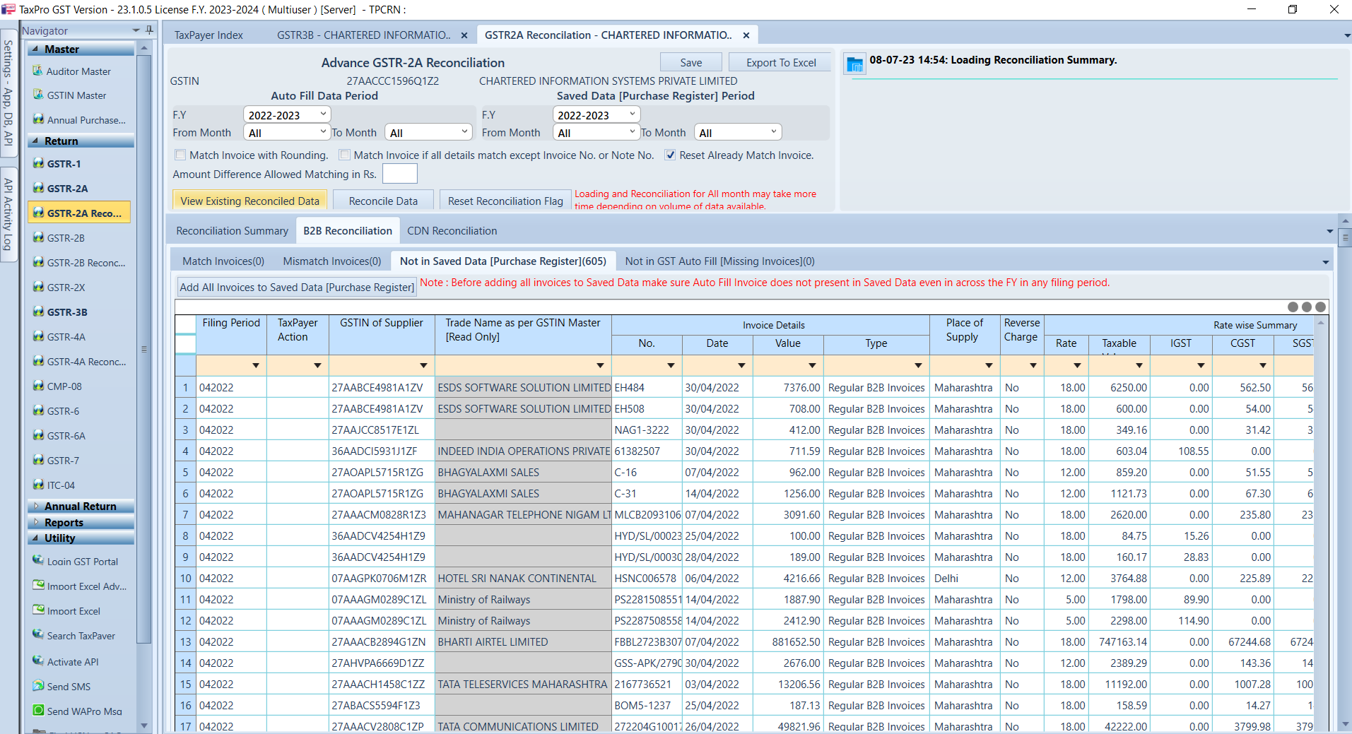Viewport: 1352px width, 734px height.
Task: Open GSTR-2A return
Action: (x=67, y=189)
